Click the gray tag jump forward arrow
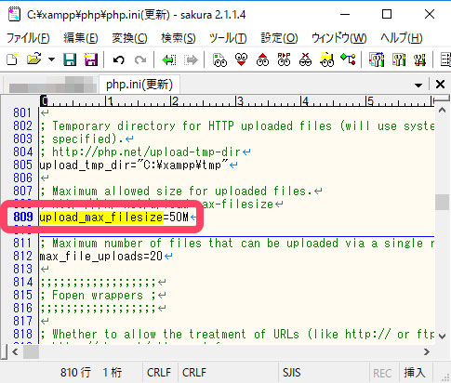Screen dimensions: 451x383 tap(191, 59)
